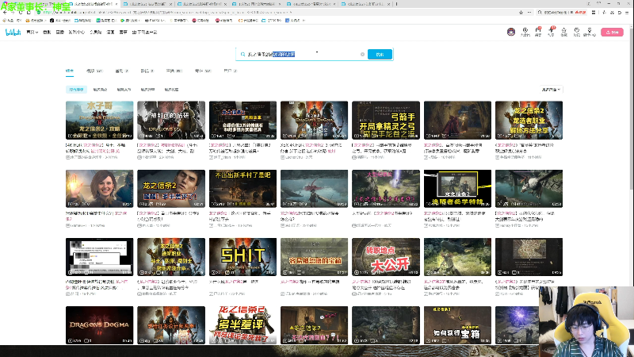Switch to the 专栏 results tab
Image resolution: width=634 pixels, height=357 pixels.
click(203, 71)
